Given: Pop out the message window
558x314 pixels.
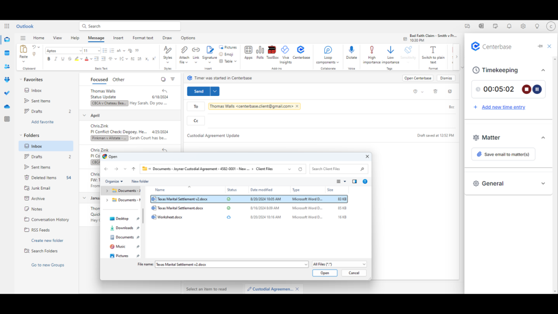Looking at the screenshot, I should 450,92.
